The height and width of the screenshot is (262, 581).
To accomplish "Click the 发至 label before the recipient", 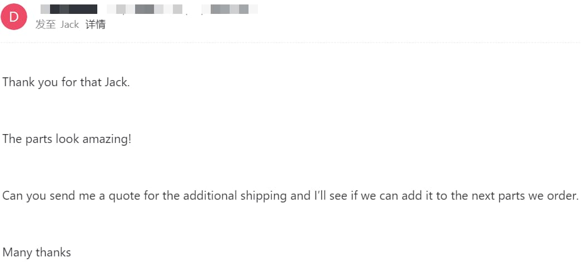I will pyautogui.click(x=45, y=24).
